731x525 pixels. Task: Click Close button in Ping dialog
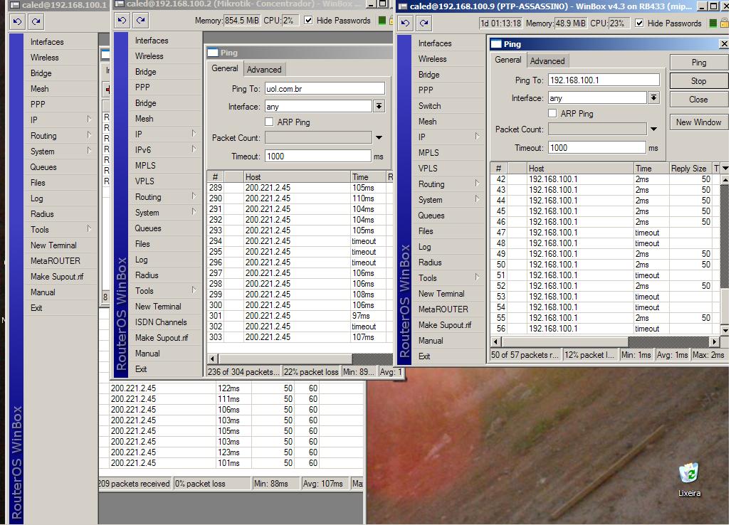click(698, 99)
